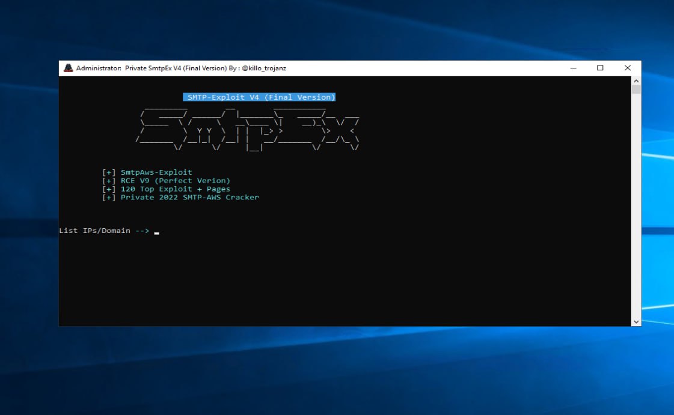Click the SmtpEx ASCII art logo
Image resolution: width=674 pixels, height=415 pixels.
pos(248,127)
